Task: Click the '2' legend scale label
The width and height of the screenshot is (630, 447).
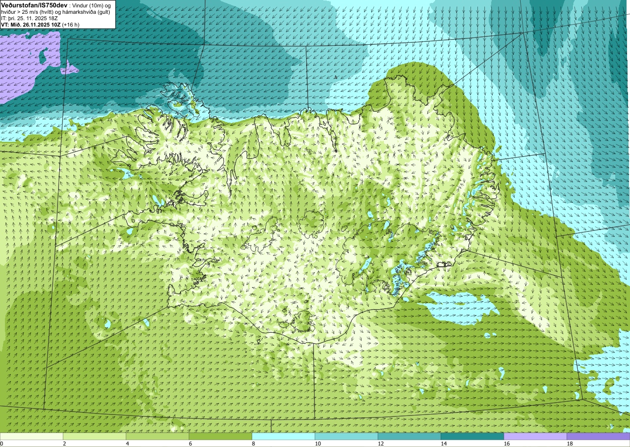Action: coord(64,444)
